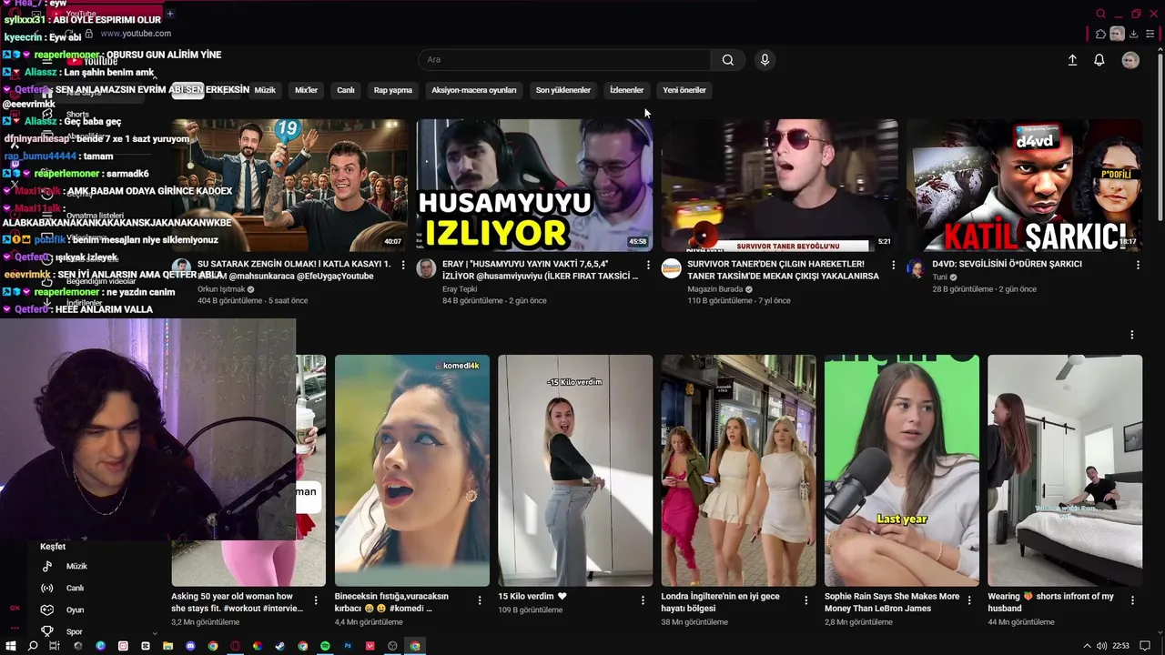Open options for Asking 50 year old woman short
The image size is (1165, 655).
(316, 600)
